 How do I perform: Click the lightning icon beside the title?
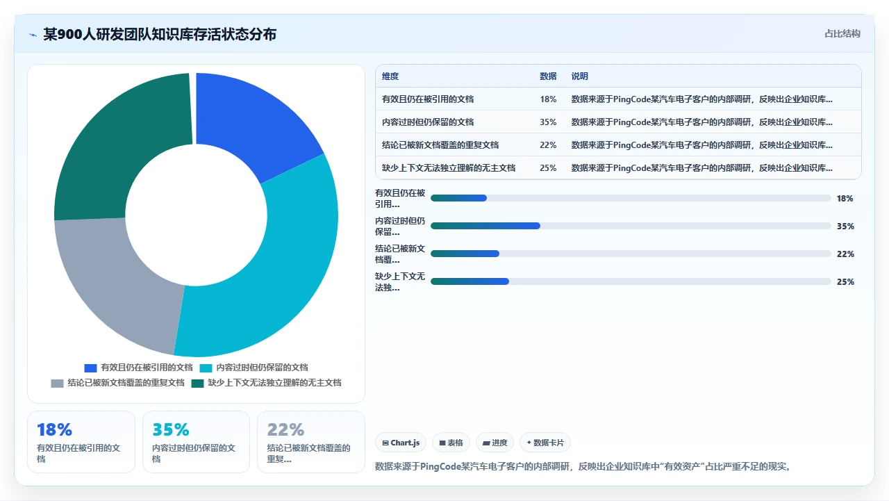click(x=33, y=34)
